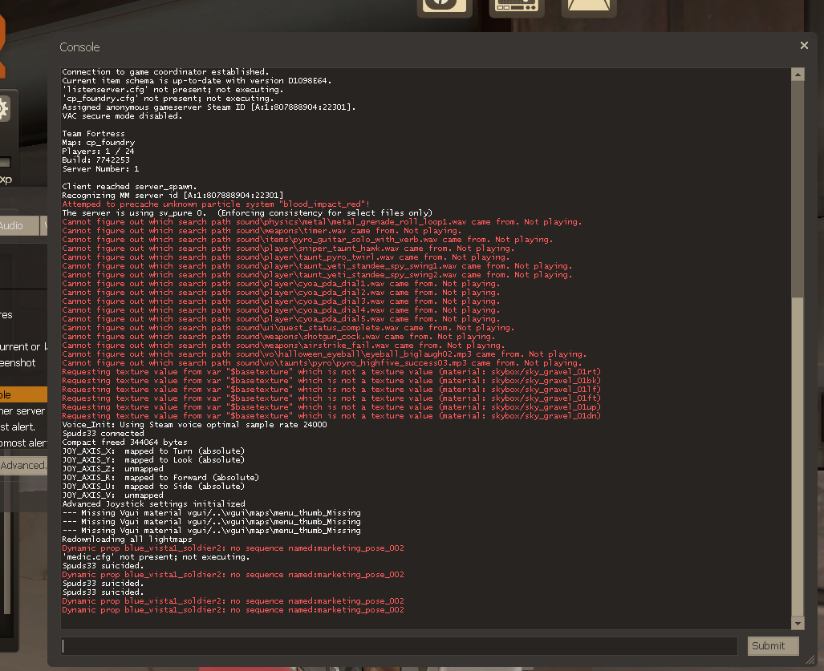
Task: Click the console scrollbar down arrow
Action: click(798, 623)
